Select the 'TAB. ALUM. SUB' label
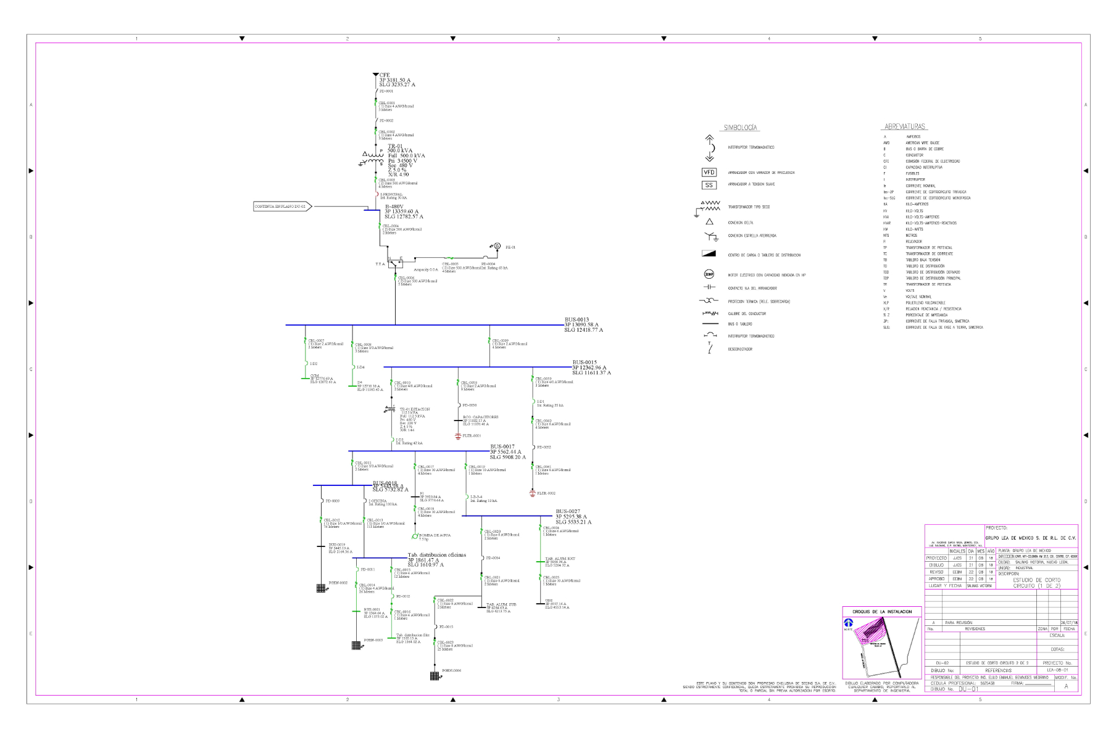Image resolution: width=1111 pixels, height=740 pixels. (501, 604)
